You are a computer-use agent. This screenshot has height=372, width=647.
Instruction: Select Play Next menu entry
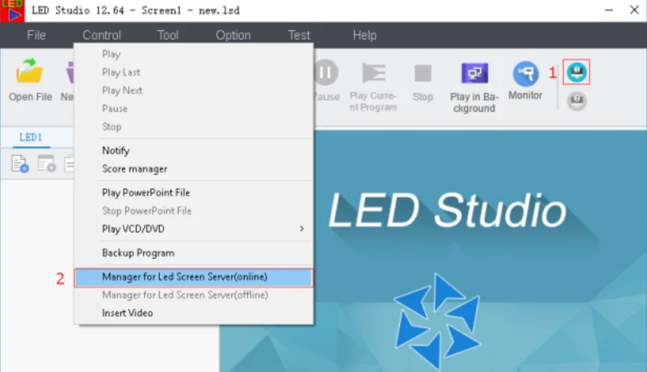194,90
